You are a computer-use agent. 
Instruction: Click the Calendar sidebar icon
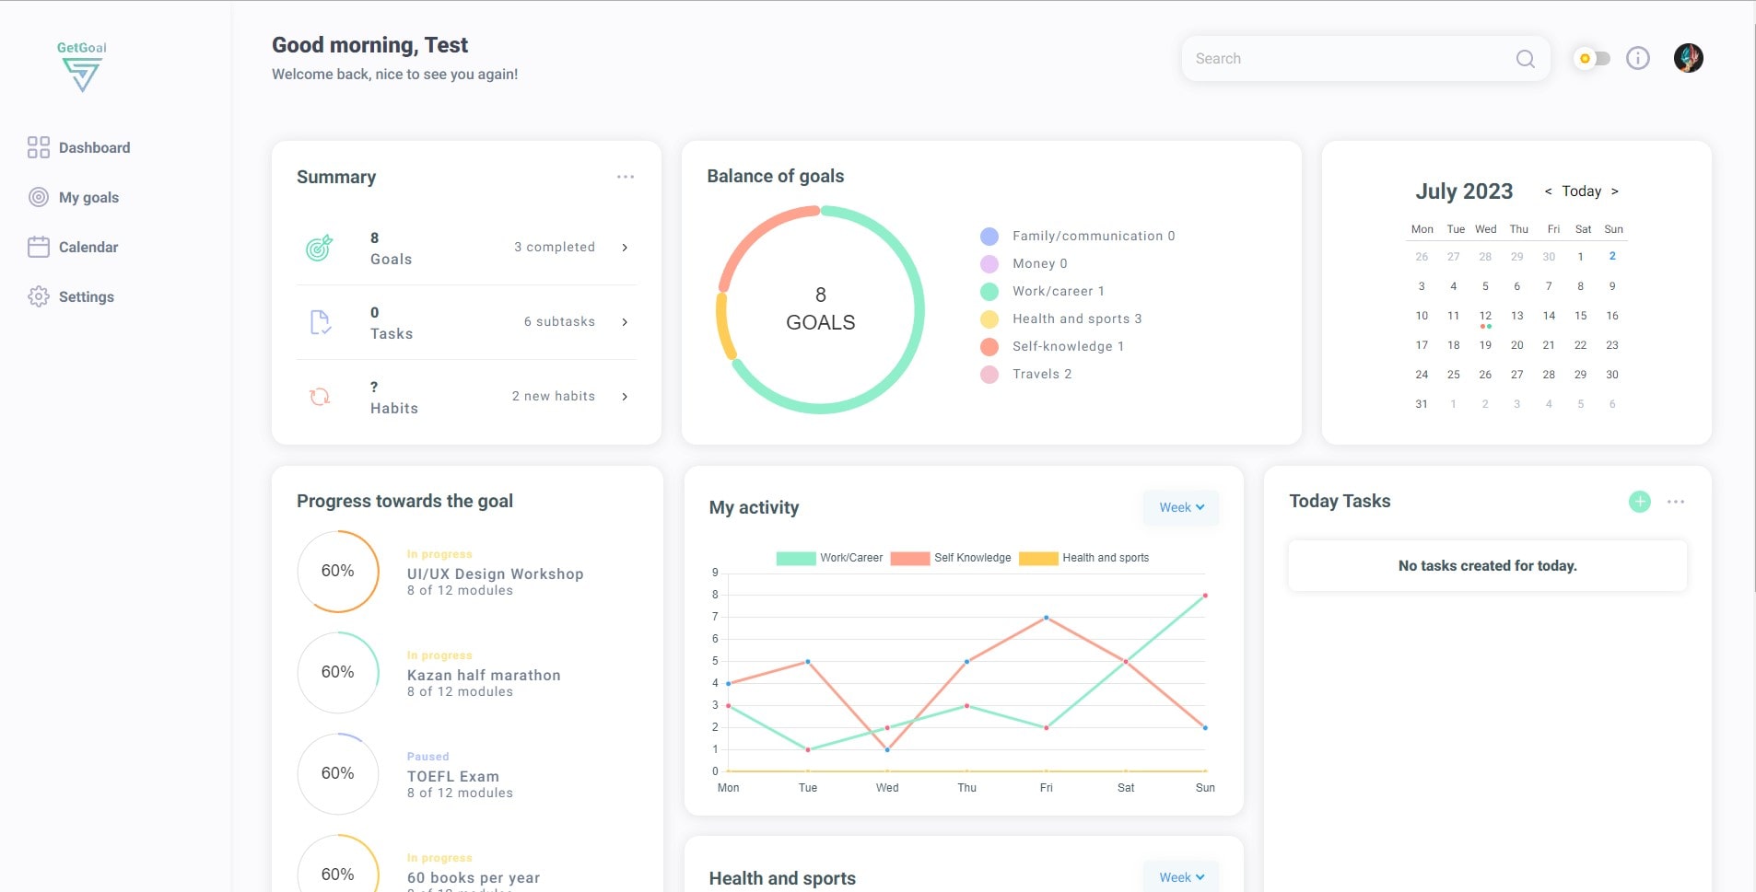pos(39,247)
